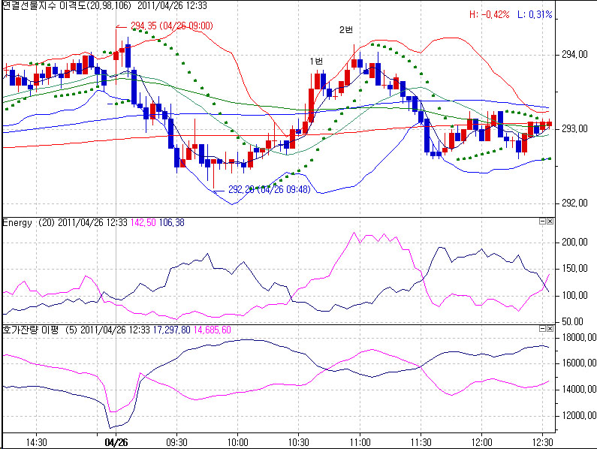Click the 100,00 Energy axis label
The height and width of the screenshot is (449, 597).
tap(575, 296)
